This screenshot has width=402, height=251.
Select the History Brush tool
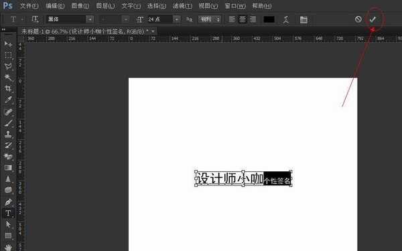[8, 145]
